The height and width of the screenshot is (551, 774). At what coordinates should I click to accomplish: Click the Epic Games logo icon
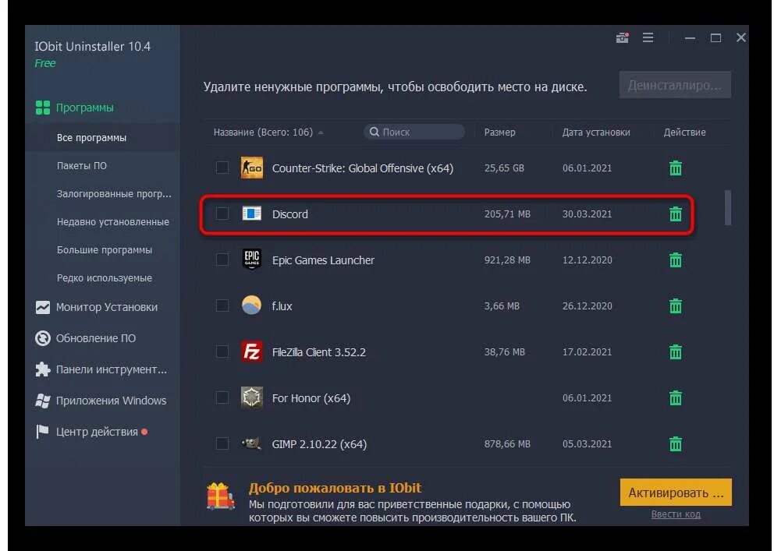[x=252, y=260]
